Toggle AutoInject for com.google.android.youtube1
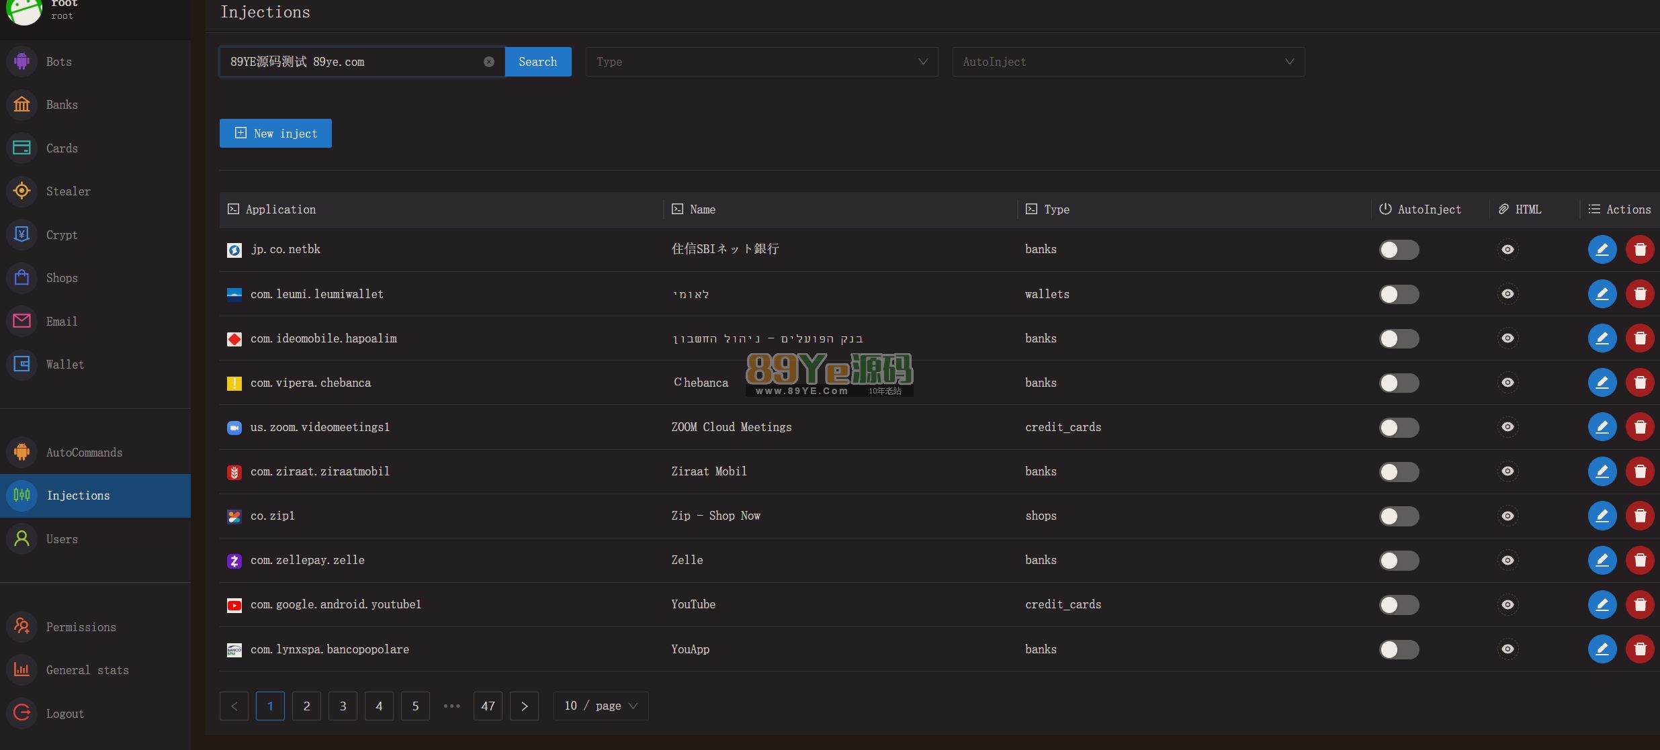This screenshot has height=750, width=1660. coord(1399,605)
